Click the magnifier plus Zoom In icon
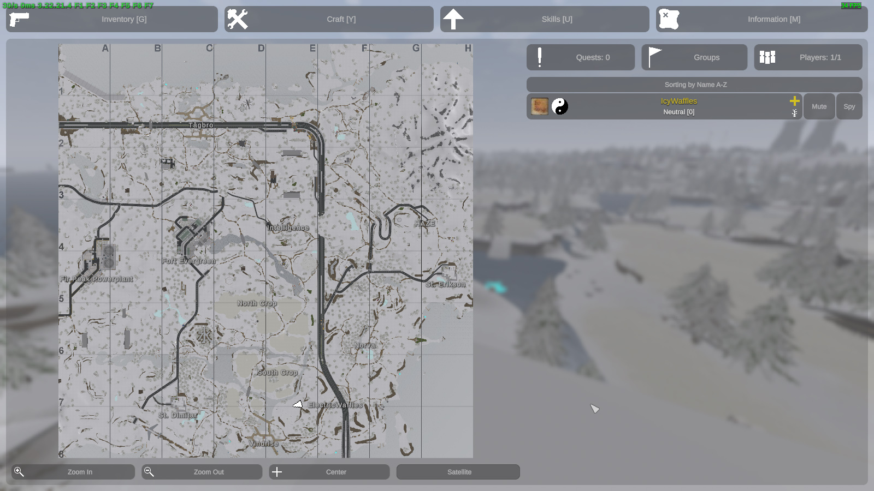Screen dimensions: 874x491 (x=19, y=472)
